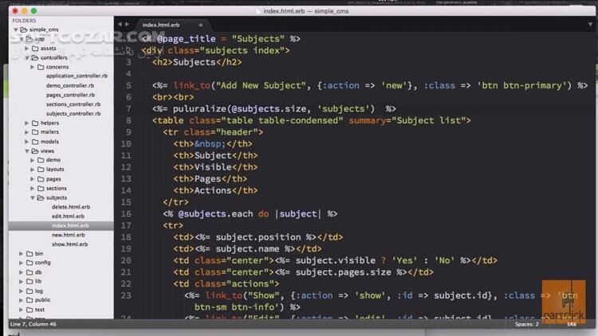The width and height of the screenshot is (598, 336).
Task: Click the models folder icon
Action: coord(35,142)
